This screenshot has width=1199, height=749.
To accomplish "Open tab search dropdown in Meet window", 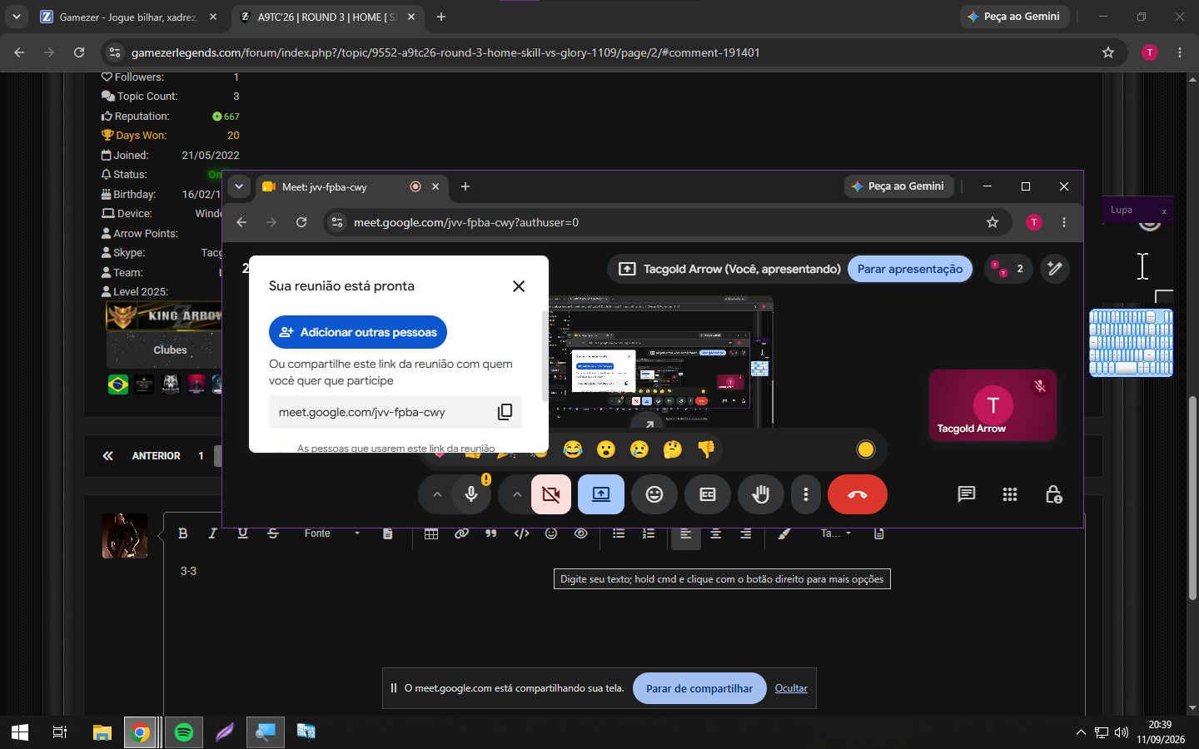I will point(239,186).
